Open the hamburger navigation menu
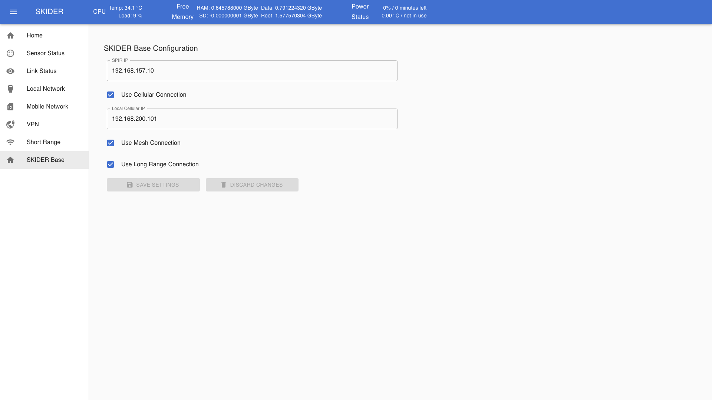Screen dimensions: 712x400 pyautogui.click(x=13, y=12)
